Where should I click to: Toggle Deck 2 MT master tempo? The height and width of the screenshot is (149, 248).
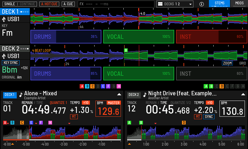click(198, 117)
